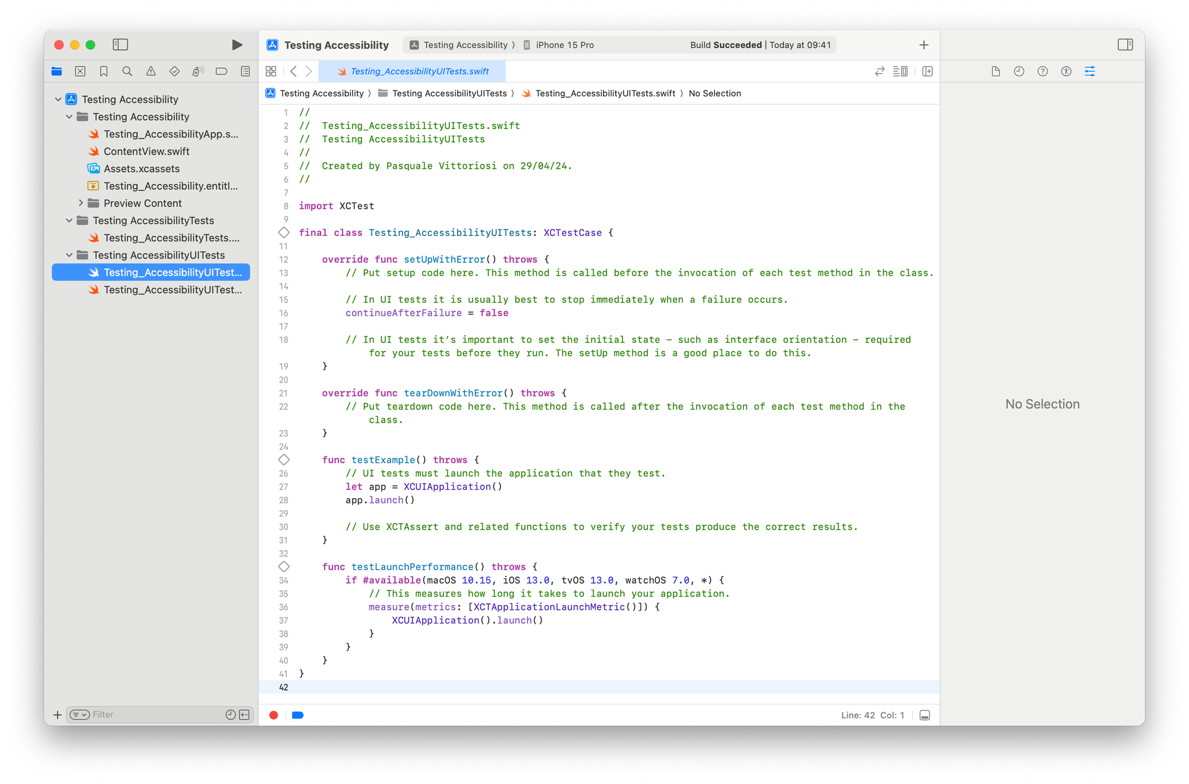The image size is (1189, 784).
Task: Toggle the debug area visibility
Action: coord(925,715)
